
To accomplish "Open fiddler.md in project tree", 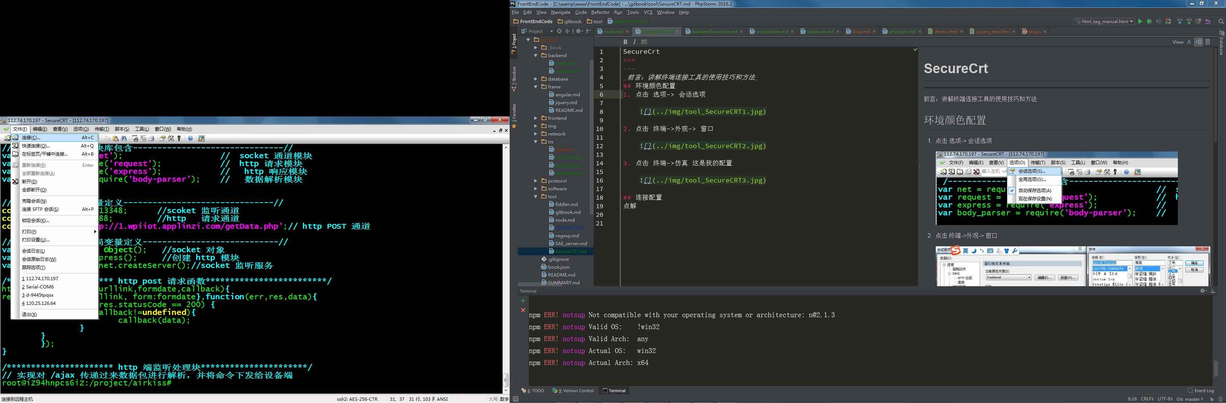I will (x=566, y=204).
